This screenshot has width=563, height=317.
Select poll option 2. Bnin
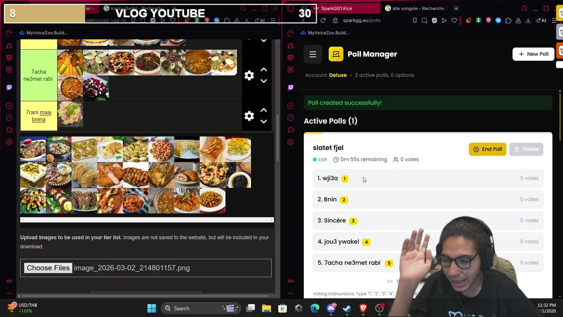point(428,199)
